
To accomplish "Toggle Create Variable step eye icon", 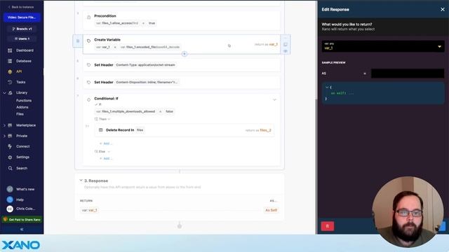I will tap(286, 51).
